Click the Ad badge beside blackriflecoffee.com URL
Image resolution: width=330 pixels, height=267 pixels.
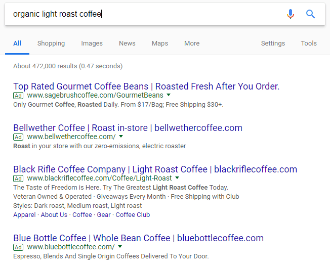(x=18, y=178)
